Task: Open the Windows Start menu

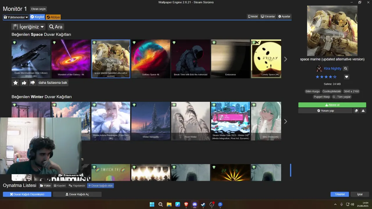Action: (152, 204)
